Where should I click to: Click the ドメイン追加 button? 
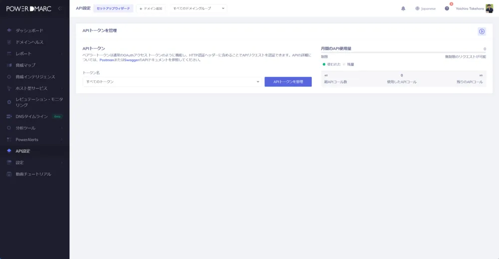click(151, 8)
